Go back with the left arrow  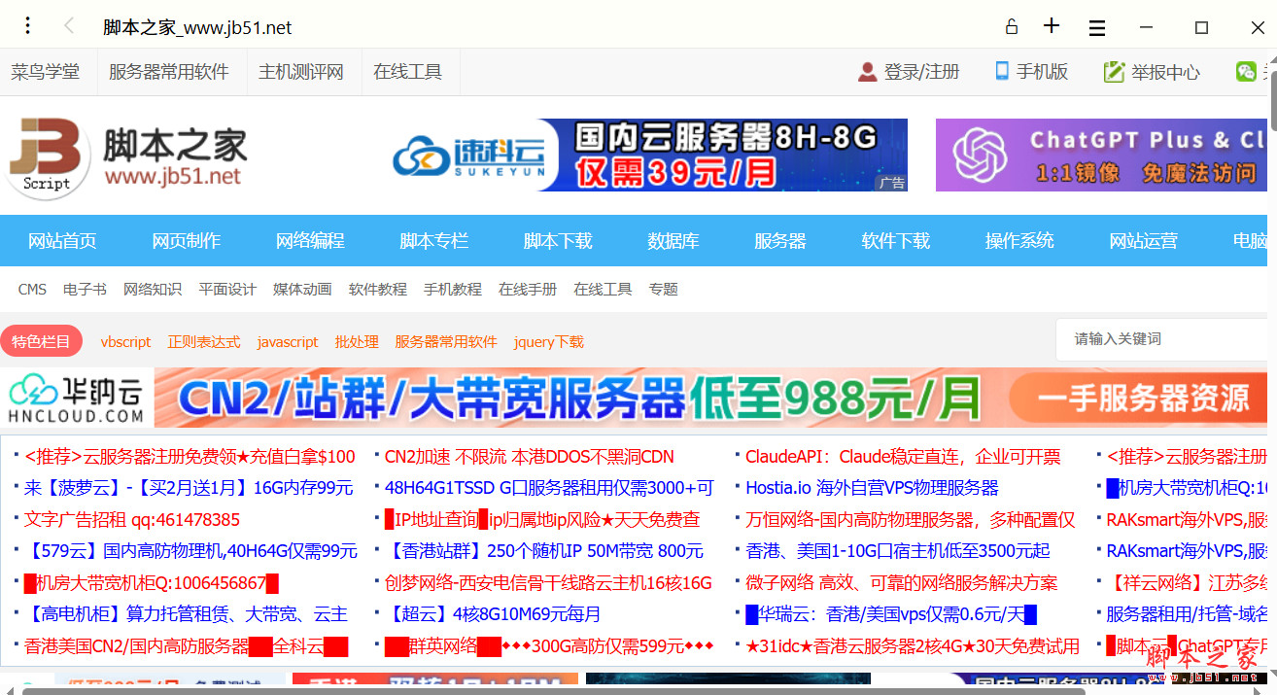pyautogui.click(x=69, y=26)
